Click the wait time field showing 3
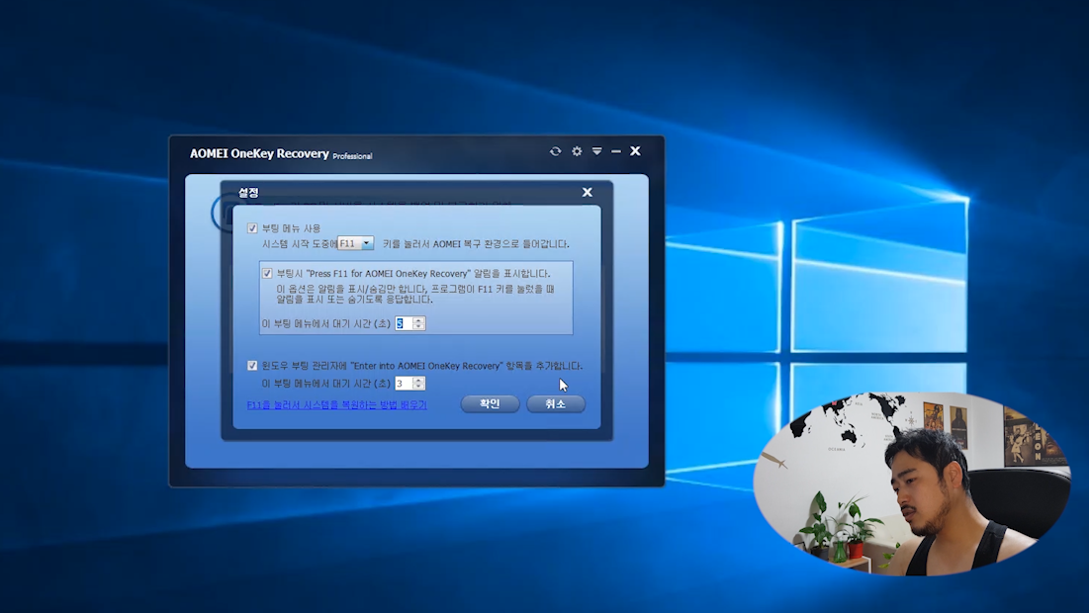This screenshot has width=1089, height=613. click(x=404, y=384)
